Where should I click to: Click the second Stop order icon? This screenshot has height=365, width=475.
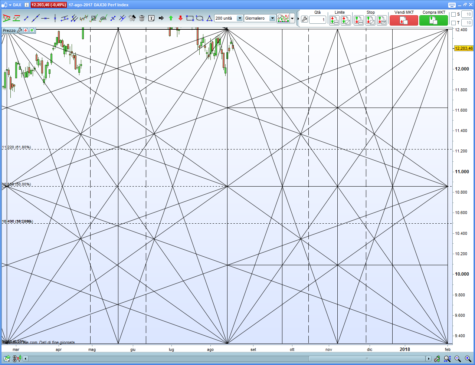(x=370, y=20)
